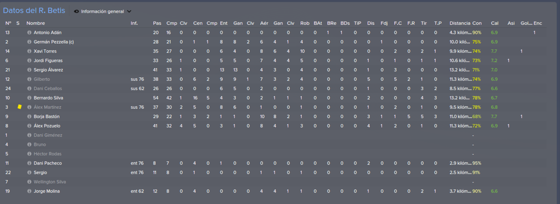The image size is (560, 204).
Task: Click the eye icon by Información general
Action: point(76,11)
